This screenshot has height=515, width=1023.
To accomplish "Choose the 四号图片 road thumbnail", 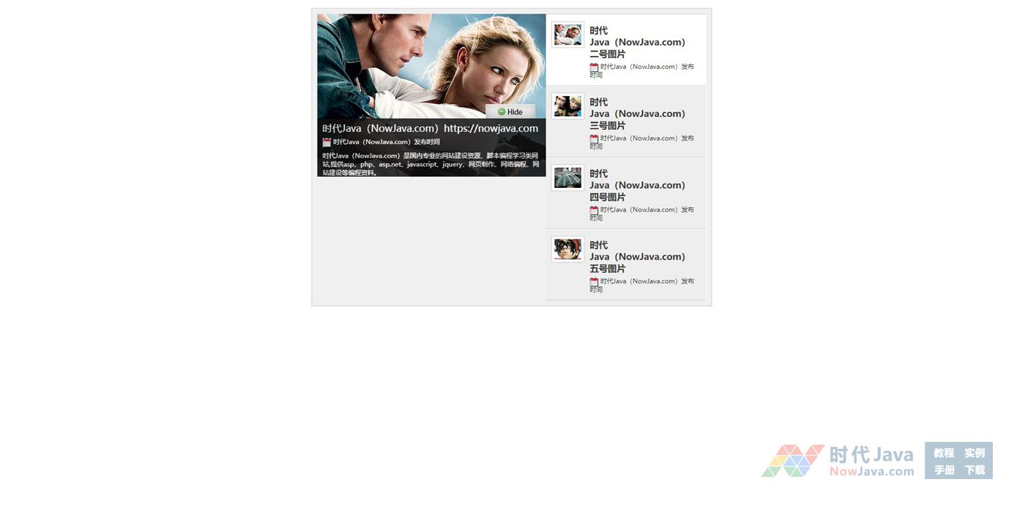I will pyautogui.click(x=567, y=178).
